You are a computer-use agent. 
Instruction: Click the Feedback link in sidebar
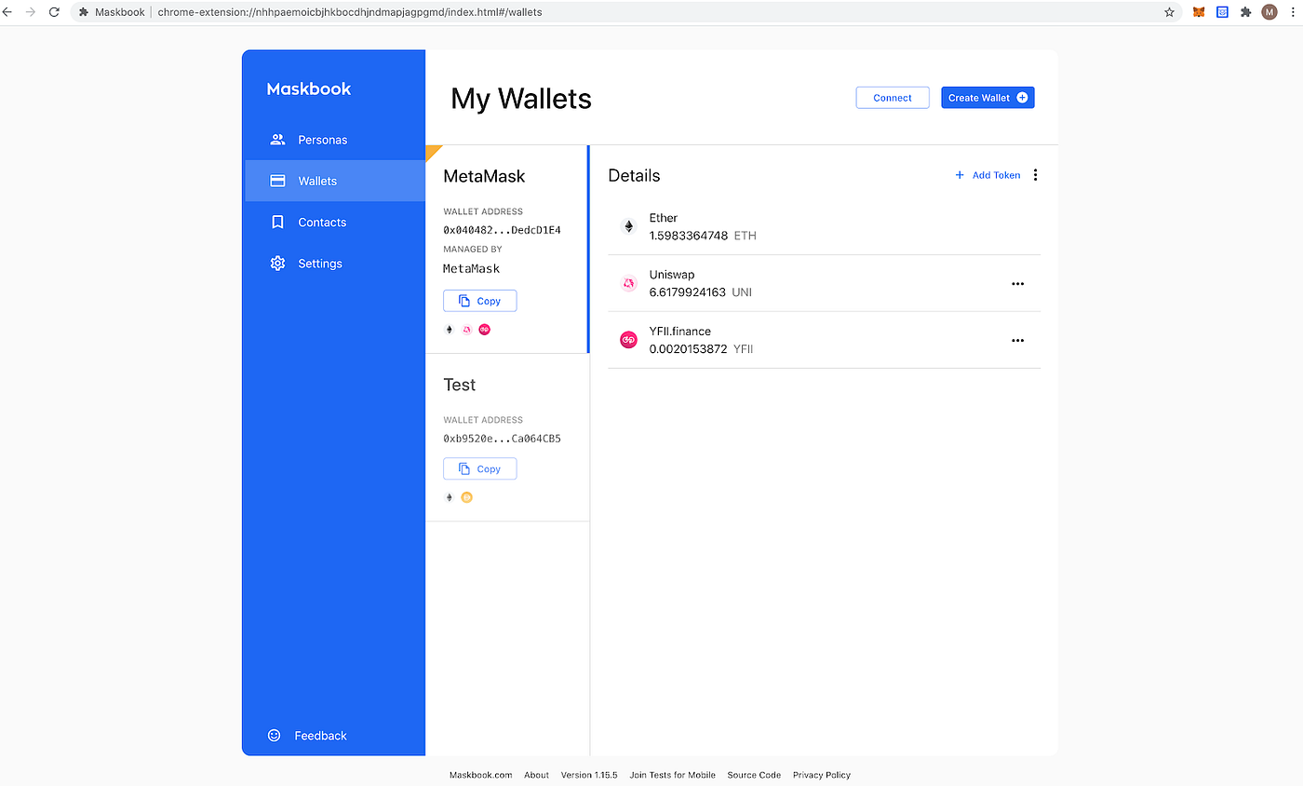pos(320,736)
